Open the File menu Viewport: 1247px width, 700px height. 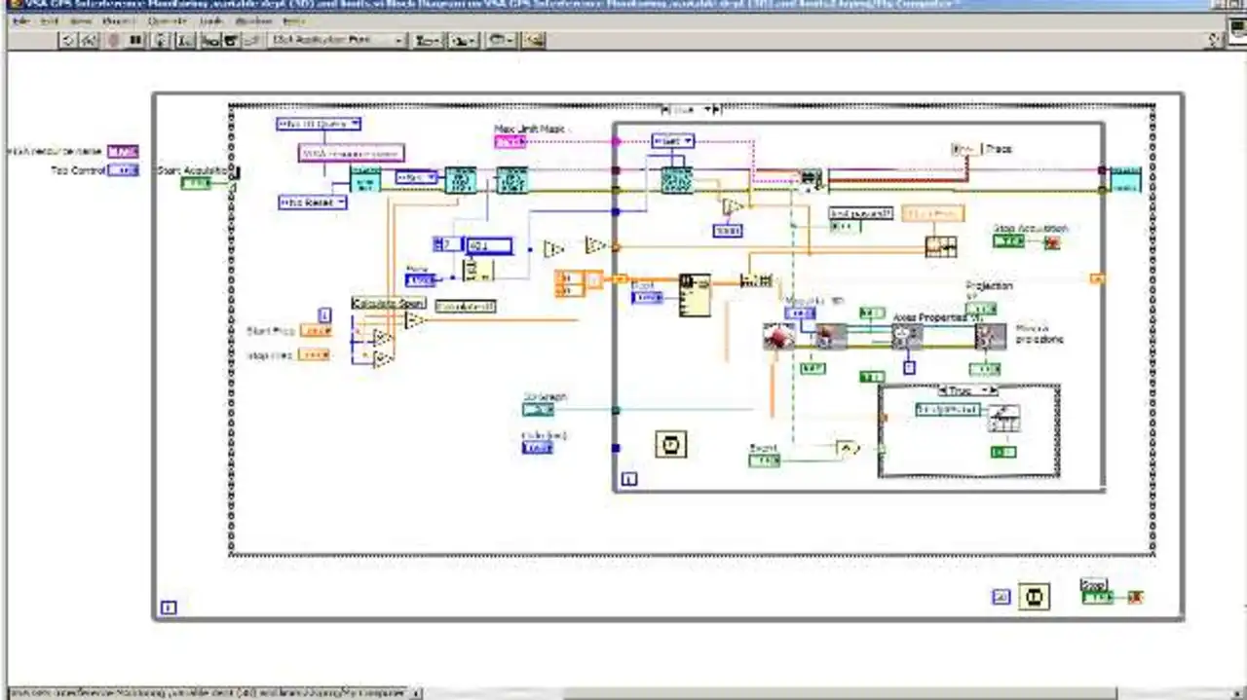click(20, 20)
